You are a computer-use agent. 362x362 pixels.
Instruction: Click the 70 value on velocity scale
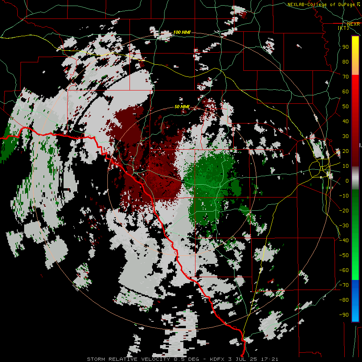pyautogui.click(x=346, y=77)
